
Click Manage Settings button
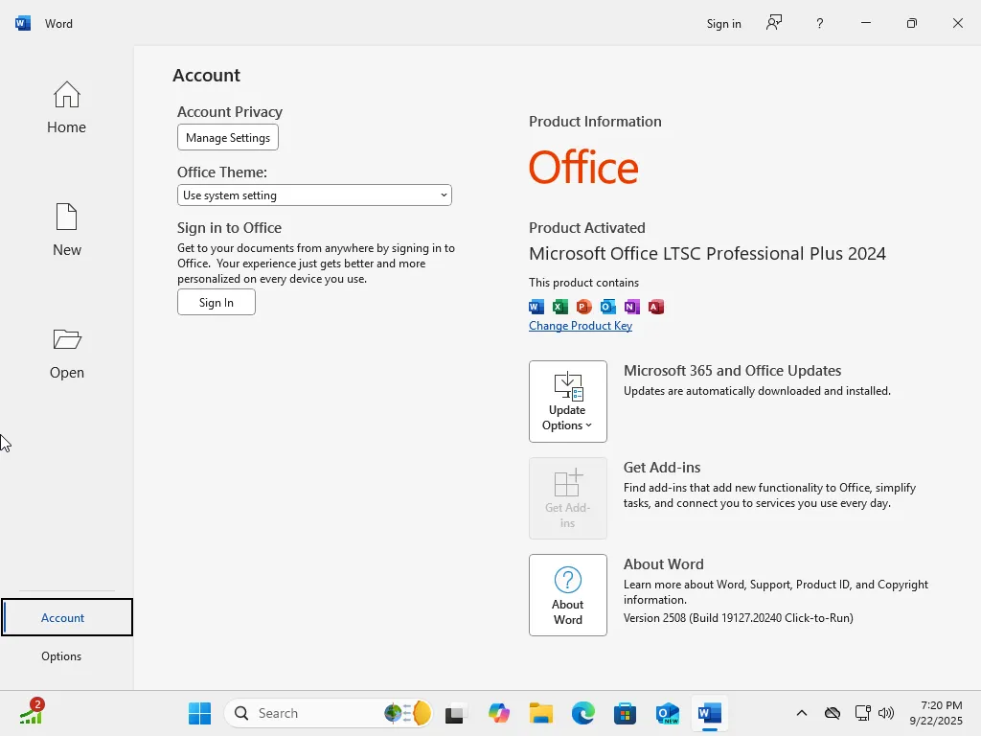point(228,138)
